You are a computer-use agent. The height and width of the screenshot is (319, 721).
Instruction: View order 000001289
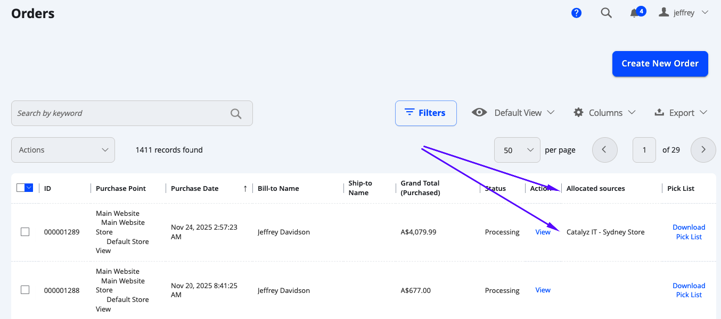[x=543, y=232]
